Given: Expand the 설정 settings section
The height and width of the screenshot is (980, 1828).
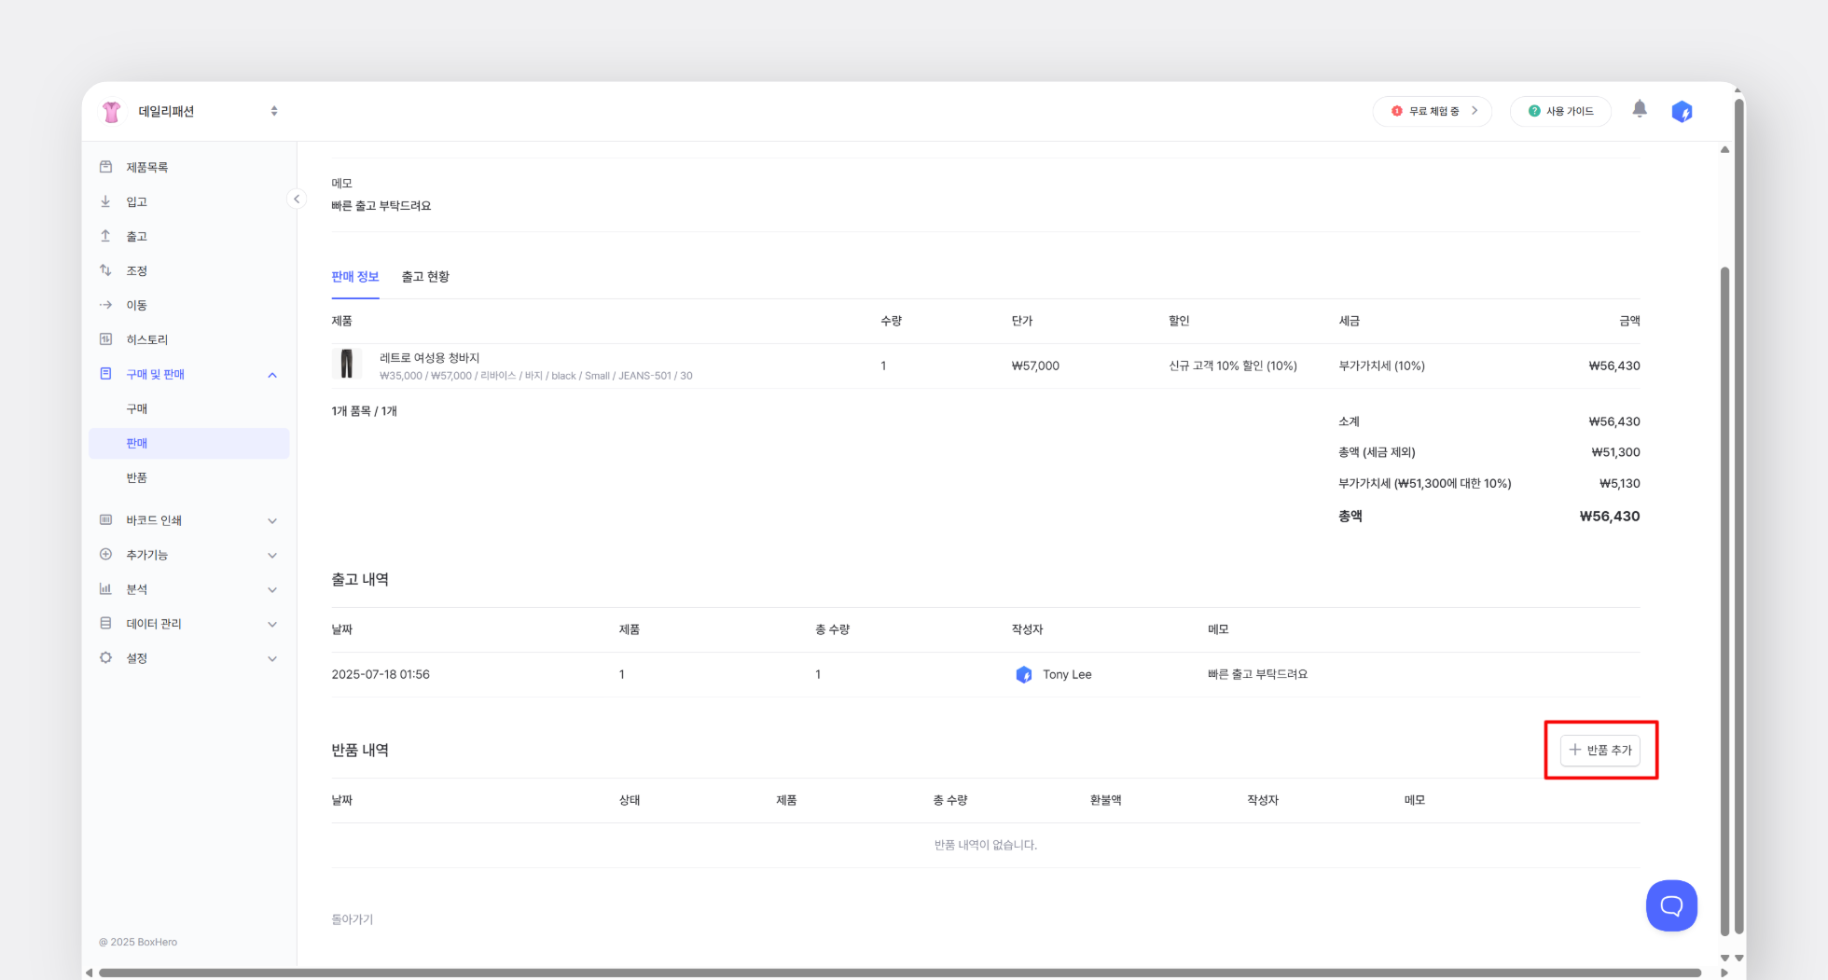Looking at the screenshot, I should [272, 658].
